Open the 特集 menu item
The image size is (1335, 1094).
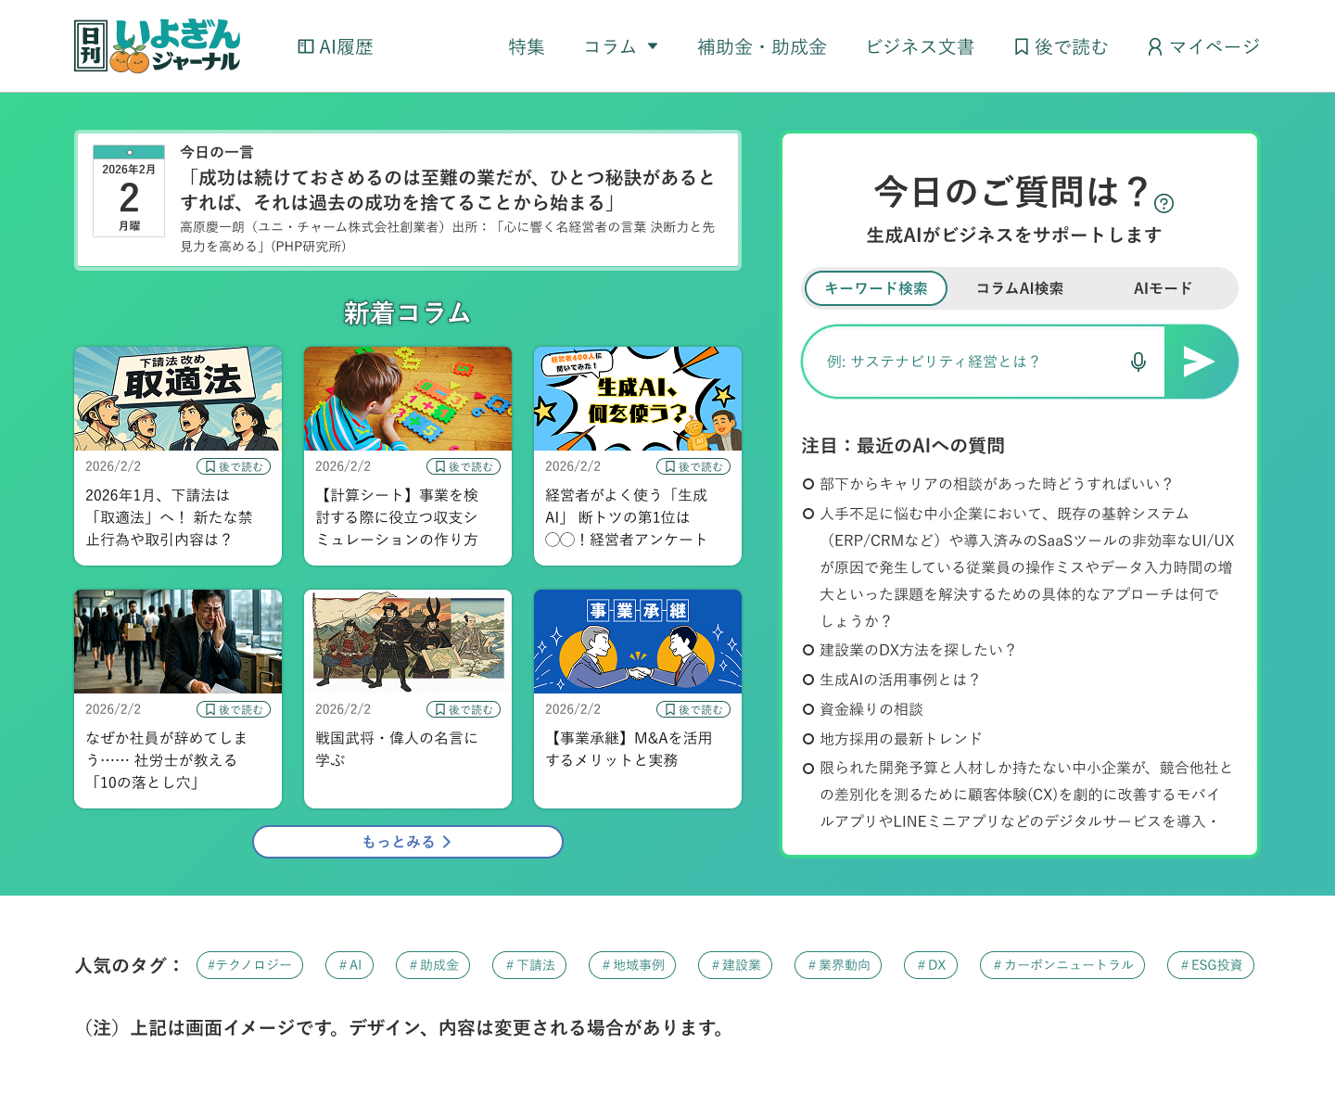(x=527, y=46)
